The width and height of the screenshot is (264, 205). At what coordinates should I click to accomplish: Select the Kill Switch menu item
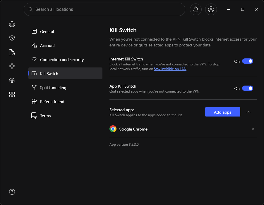(65, 73)
